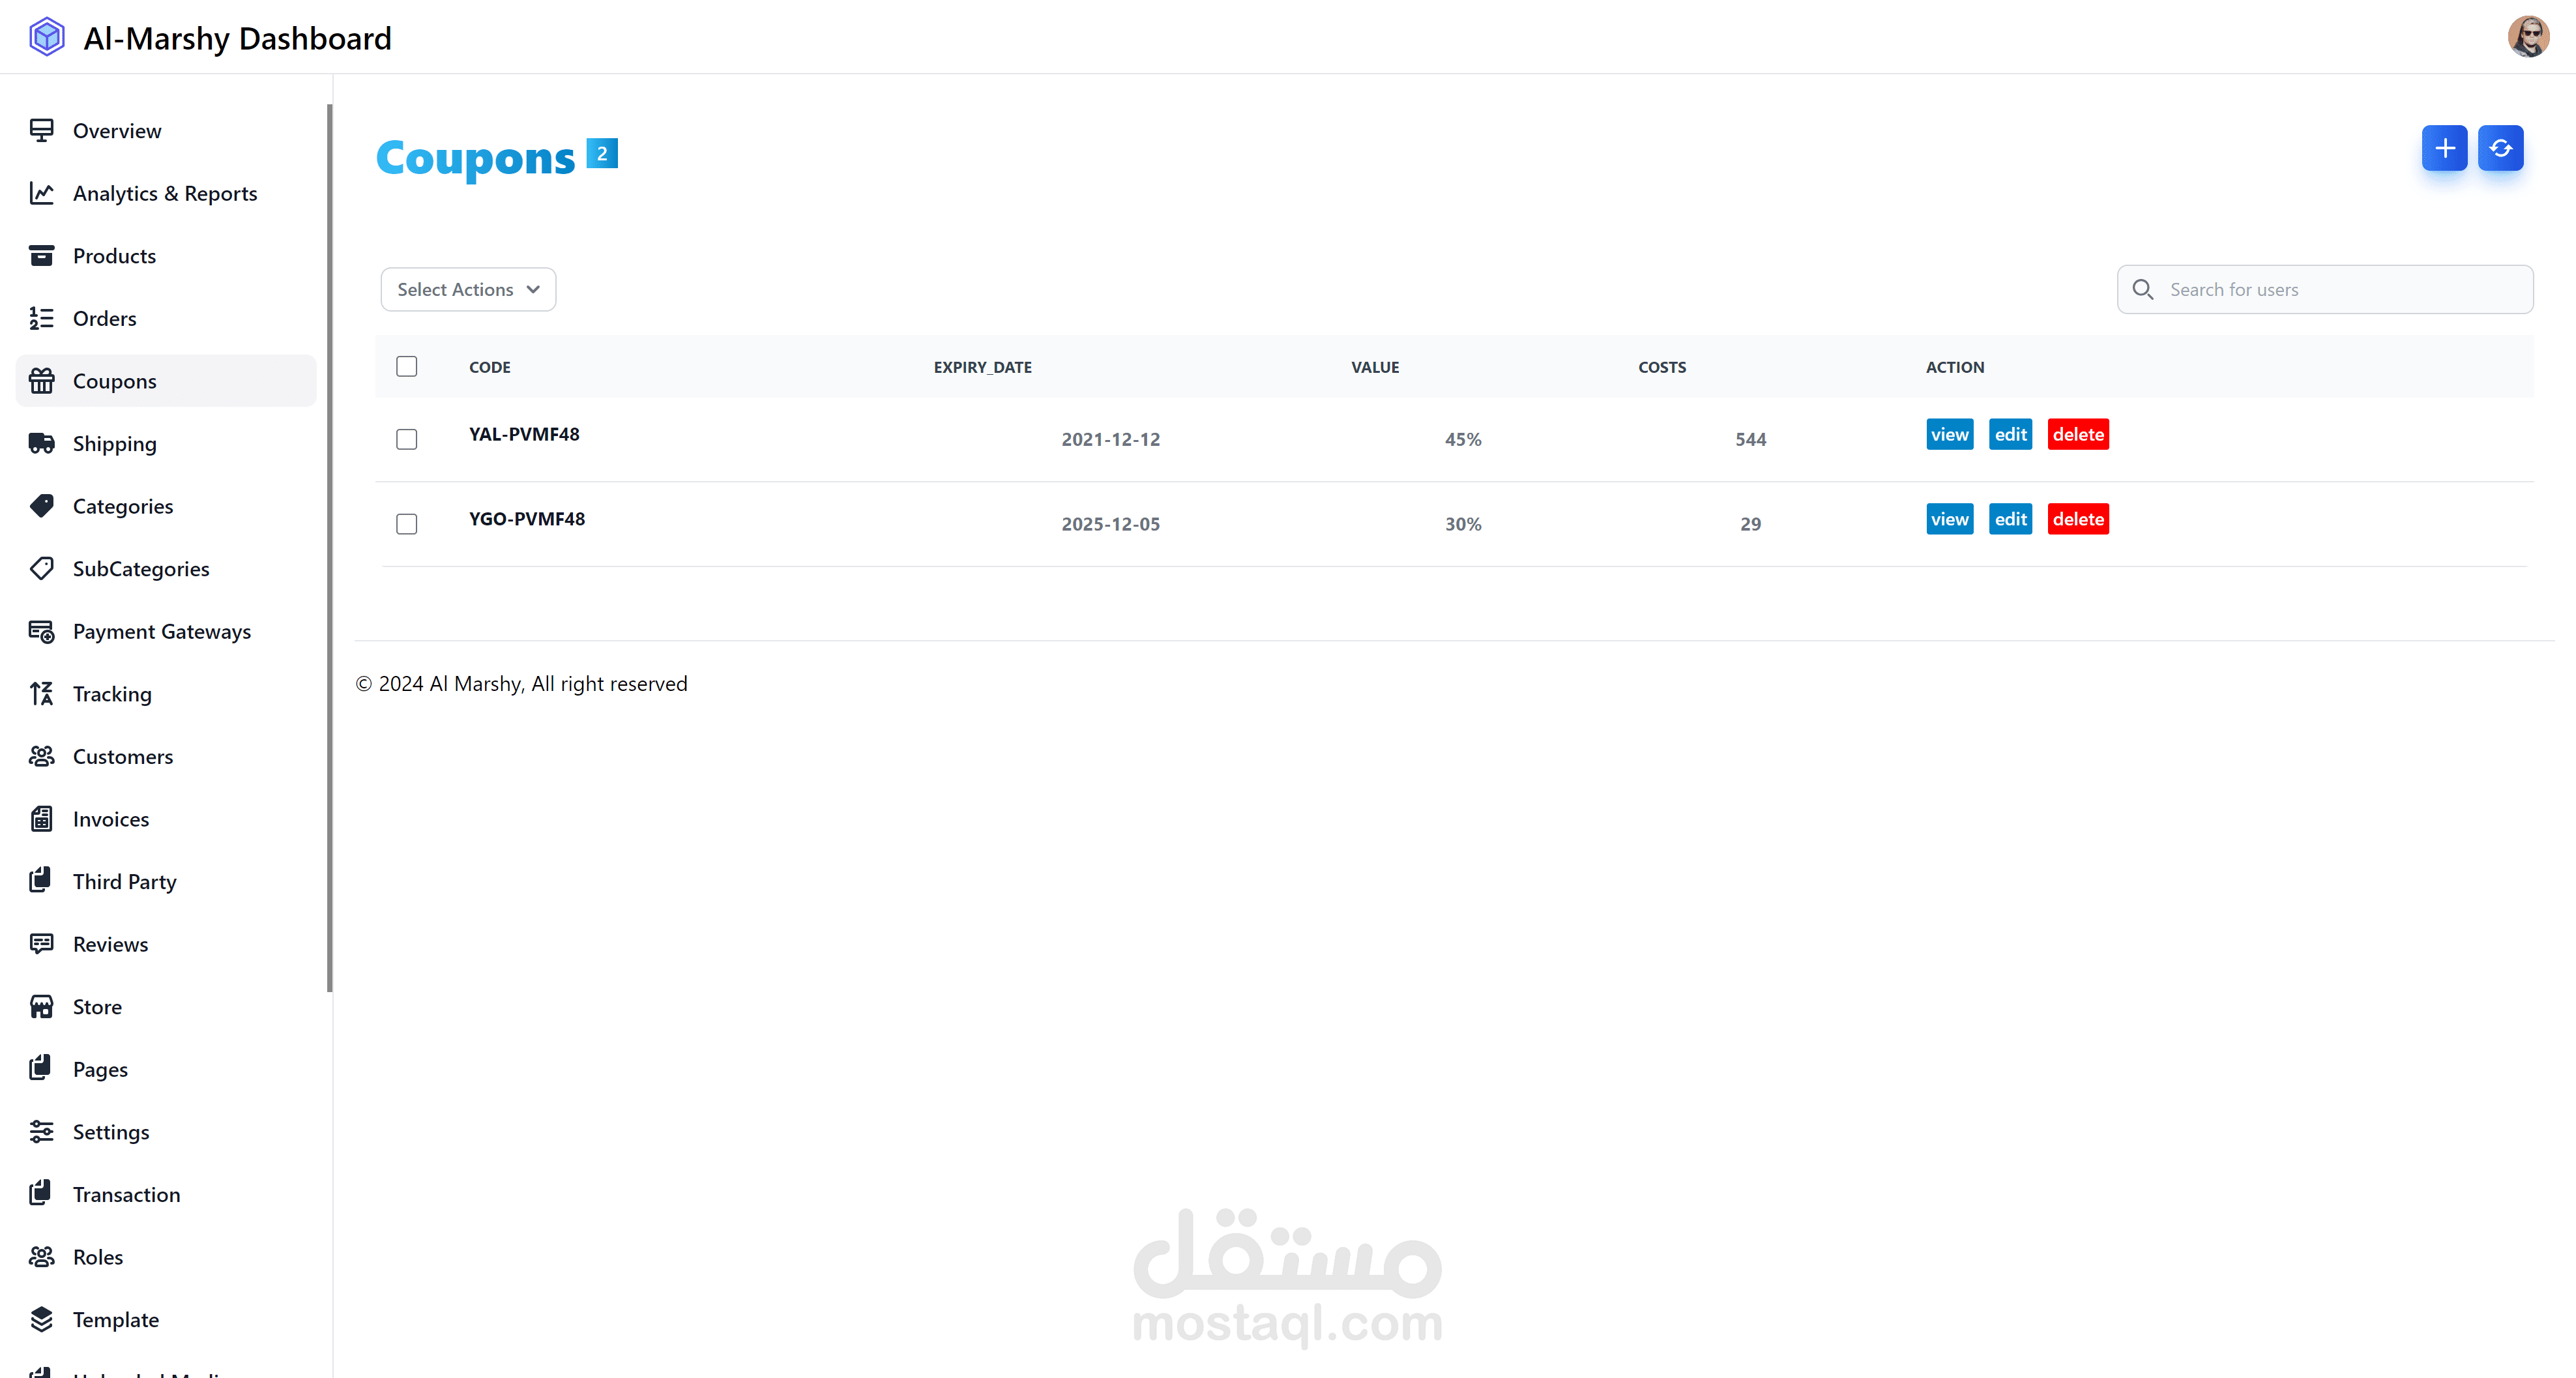
Task: Go to Payment Gateways in sidebar
Action: tap(161, 631)
